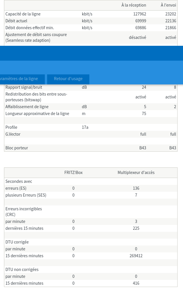This screenshot has width=183, height=289.
Task: Select Bloc porteur send value B43
Action: point(173,148)
